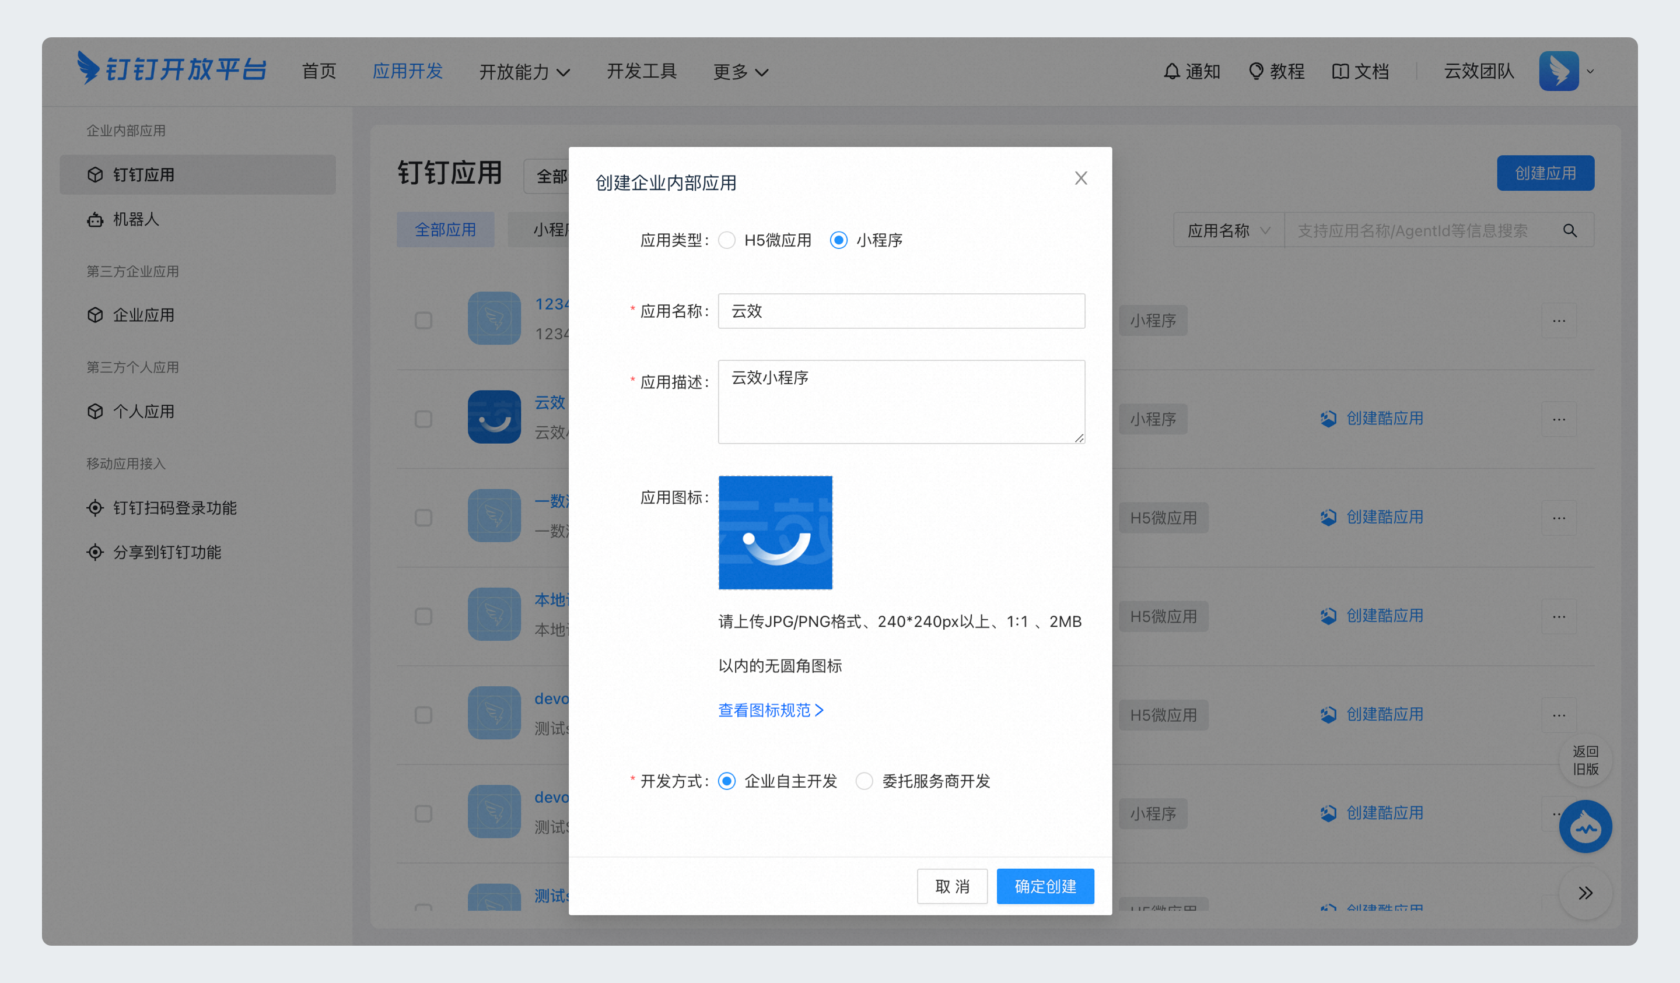
Task: Expand the account avatar dropdown arrow
Action: pos(1590,71)
